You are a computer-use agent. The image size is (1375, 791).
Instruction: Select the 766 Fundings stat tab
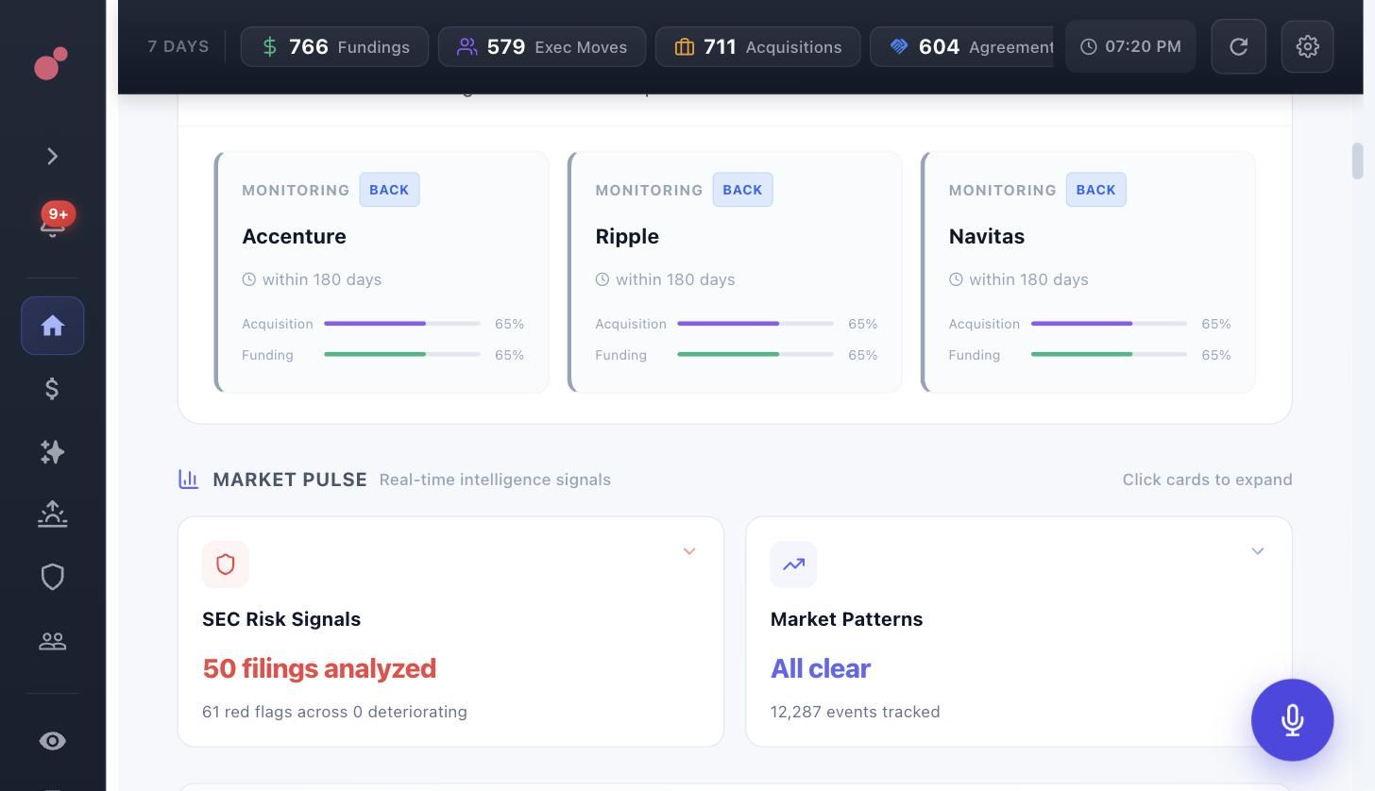tap(334, 46)
